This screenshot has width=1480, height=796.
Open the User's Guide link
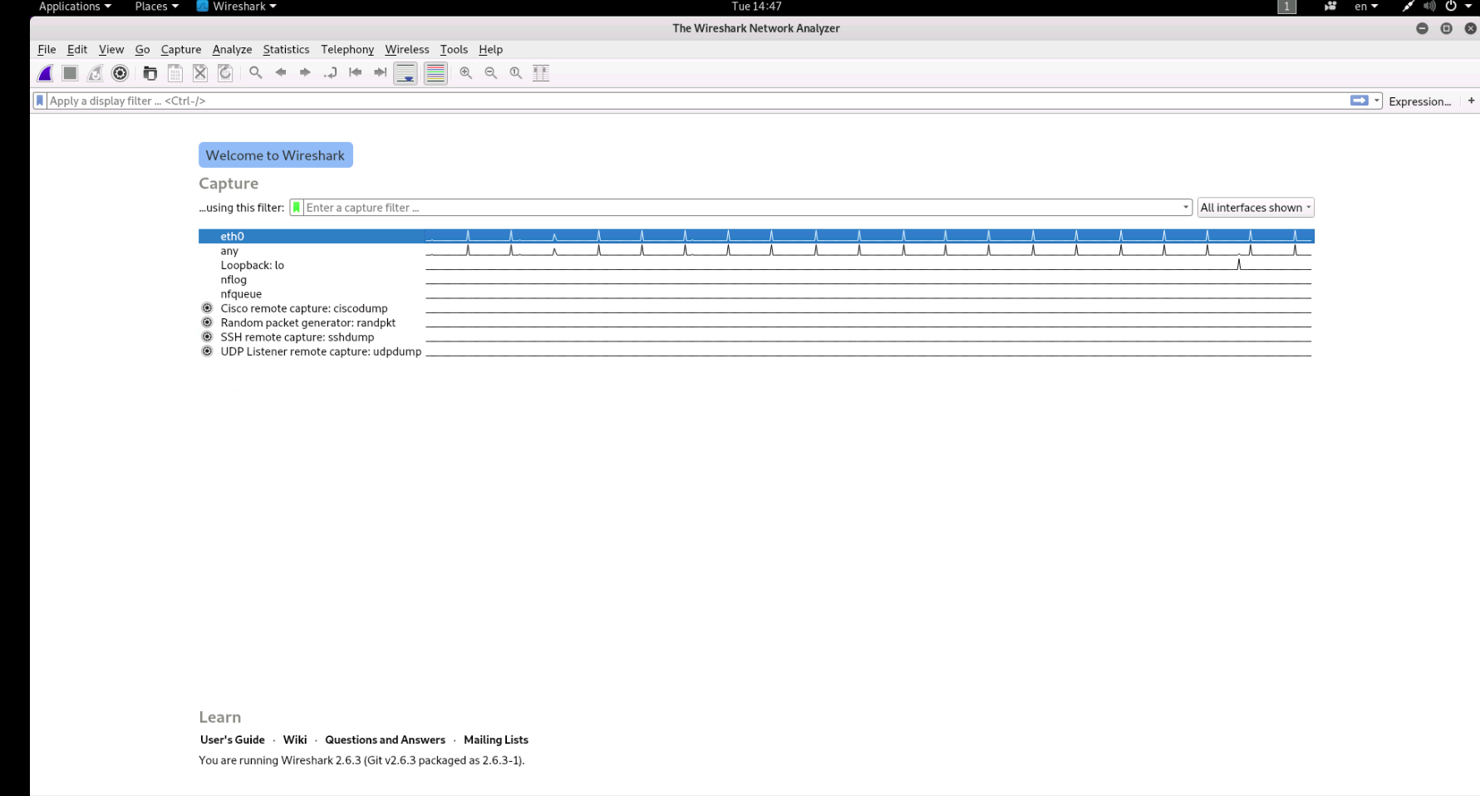233,739
